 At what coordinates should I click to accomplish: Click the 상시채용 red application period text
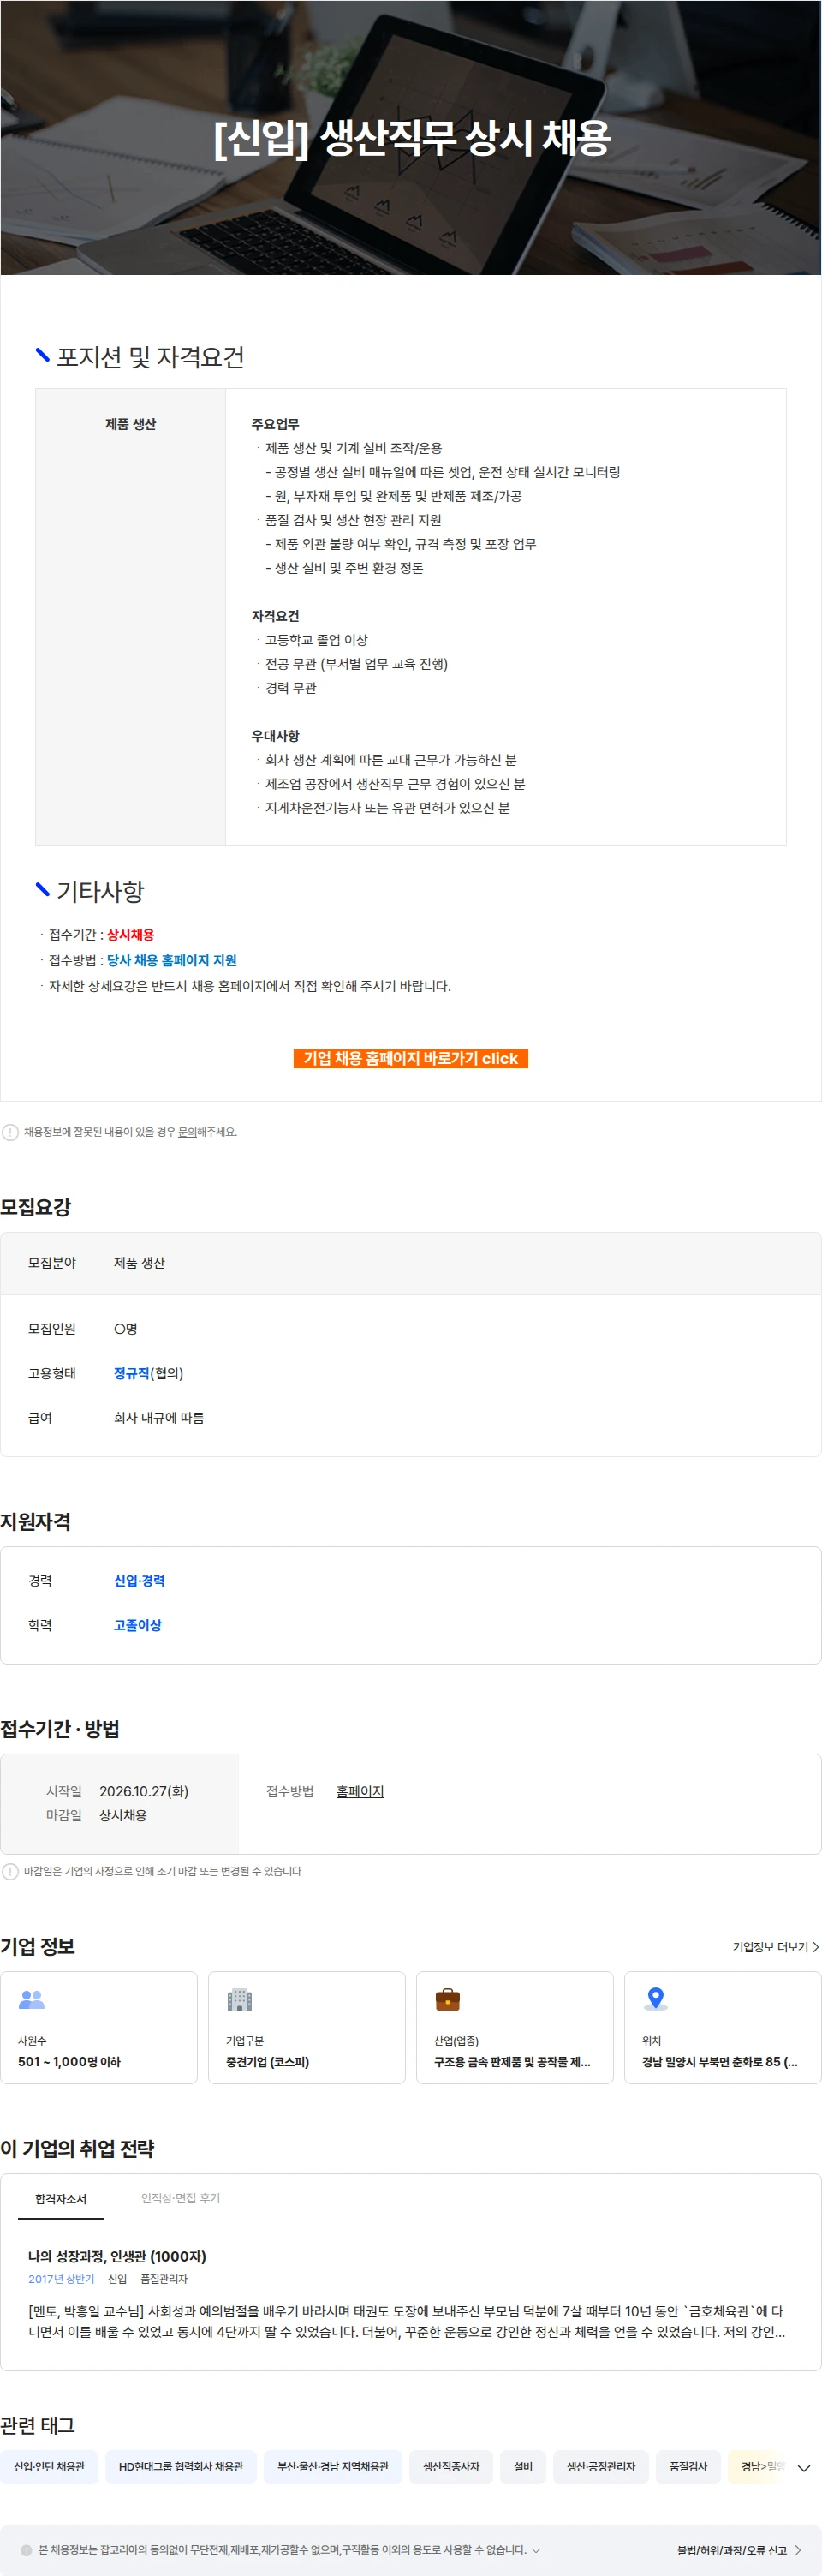[x=130, y=934]
